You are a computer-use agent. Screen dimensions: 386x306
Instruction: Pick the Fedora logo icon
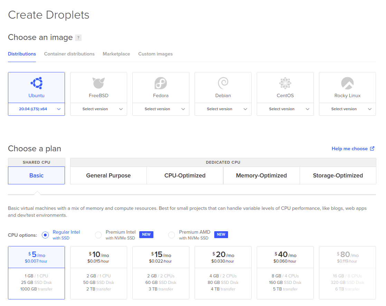(x=161, y=83)
